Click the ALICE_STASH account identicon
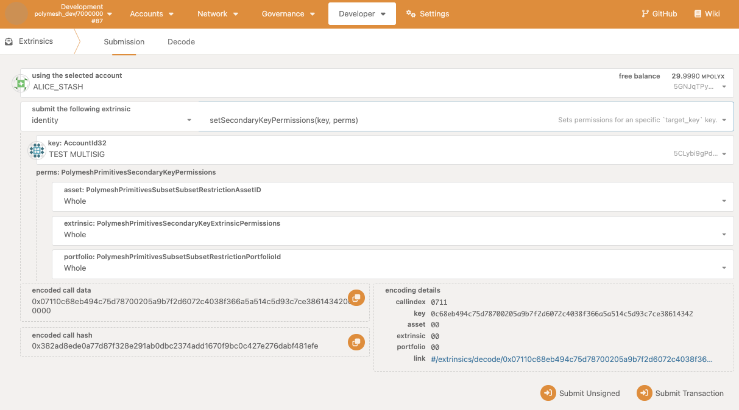The width and height of the screenshot is (739, 410). coord(21,83)
